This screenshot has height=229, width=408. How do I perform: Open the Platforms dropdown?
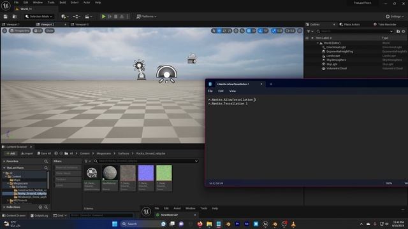(147, 17)
